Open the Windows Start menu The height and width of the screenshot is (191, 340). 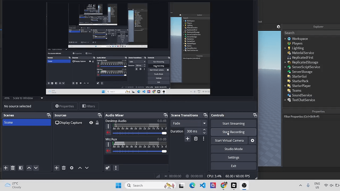pos(118,185)
